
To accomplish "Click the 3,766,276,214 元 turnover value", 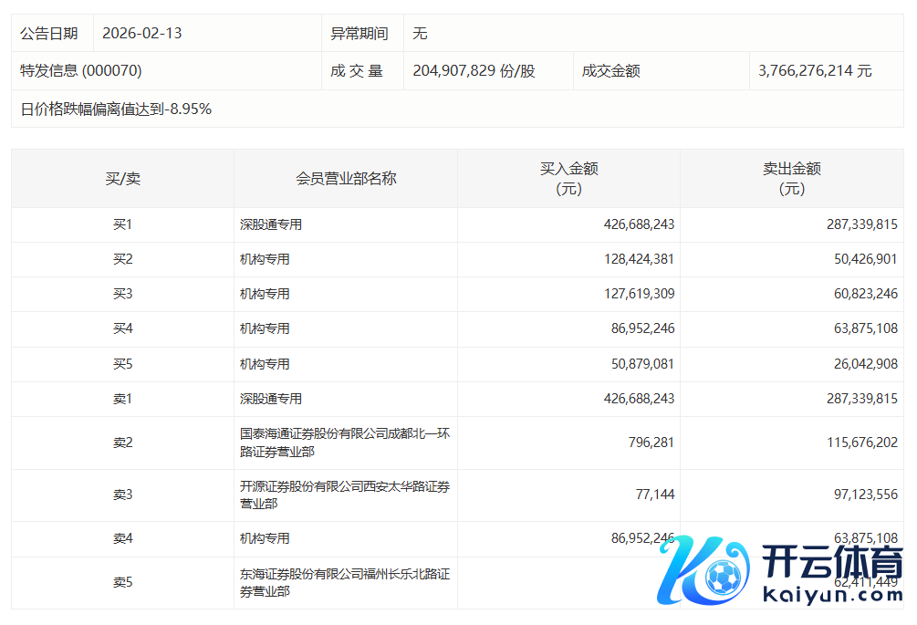I will [x=815, y=70].
